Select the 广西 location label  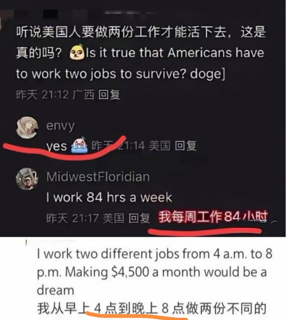[x=83, y=95]
